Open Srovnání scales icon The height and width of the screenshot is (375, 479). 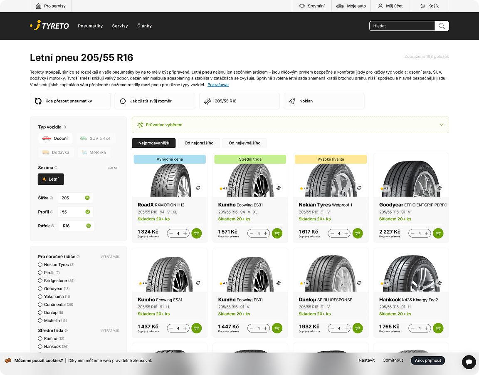[x=302, y=6]
